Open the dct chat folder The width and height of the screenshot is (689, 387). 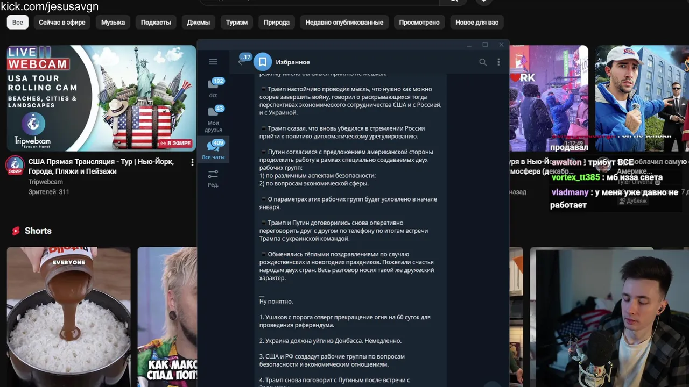tap(213, 87)
